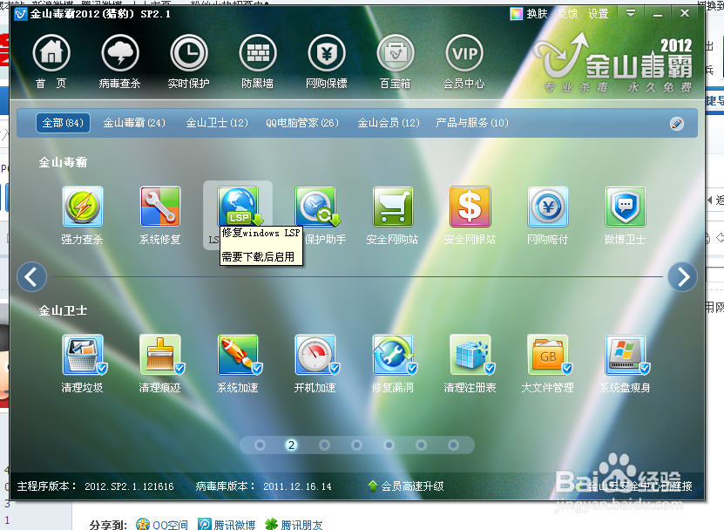Click the 病毒查杀 virus scan icon
Viewport: 724px width, 530px height.
tap(119, 54)
